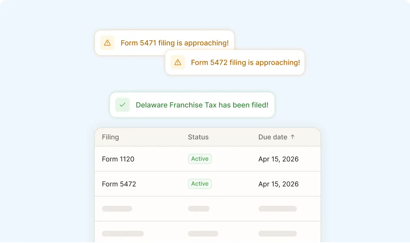
Task: Click the amber triangle in the topmost toast
Action: point(107,43)
